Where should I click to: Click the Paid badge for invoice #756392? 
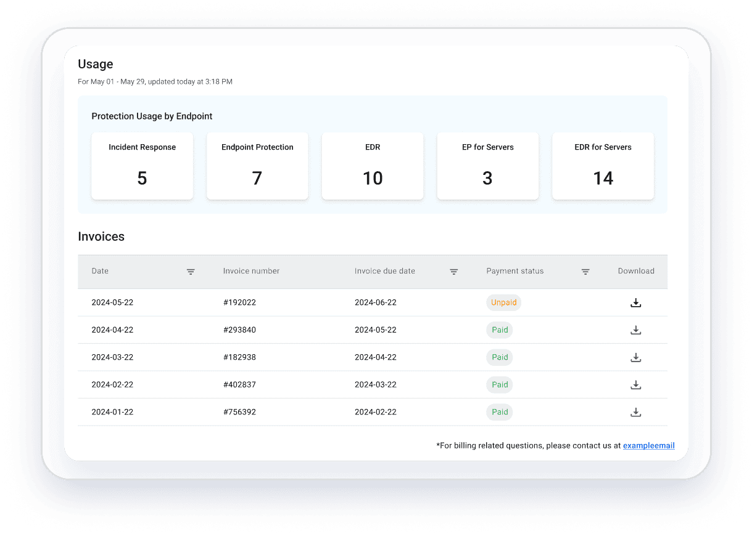pos(500,412)
